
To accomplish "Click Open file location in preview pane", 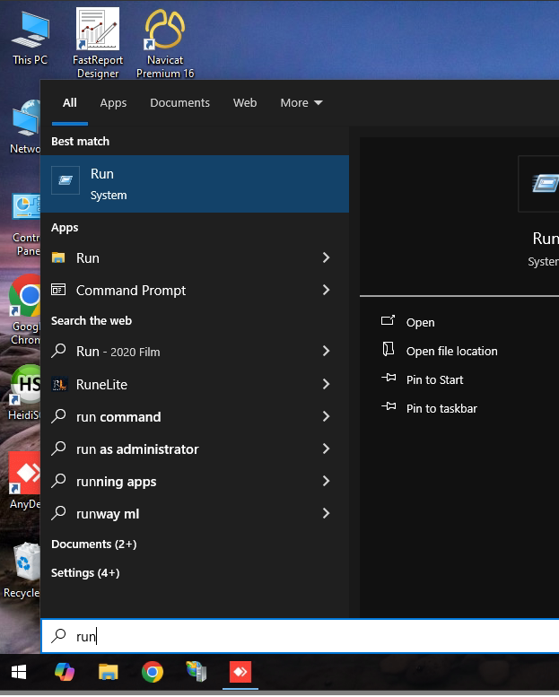I will pyautogui.click(x=451, y=352).
